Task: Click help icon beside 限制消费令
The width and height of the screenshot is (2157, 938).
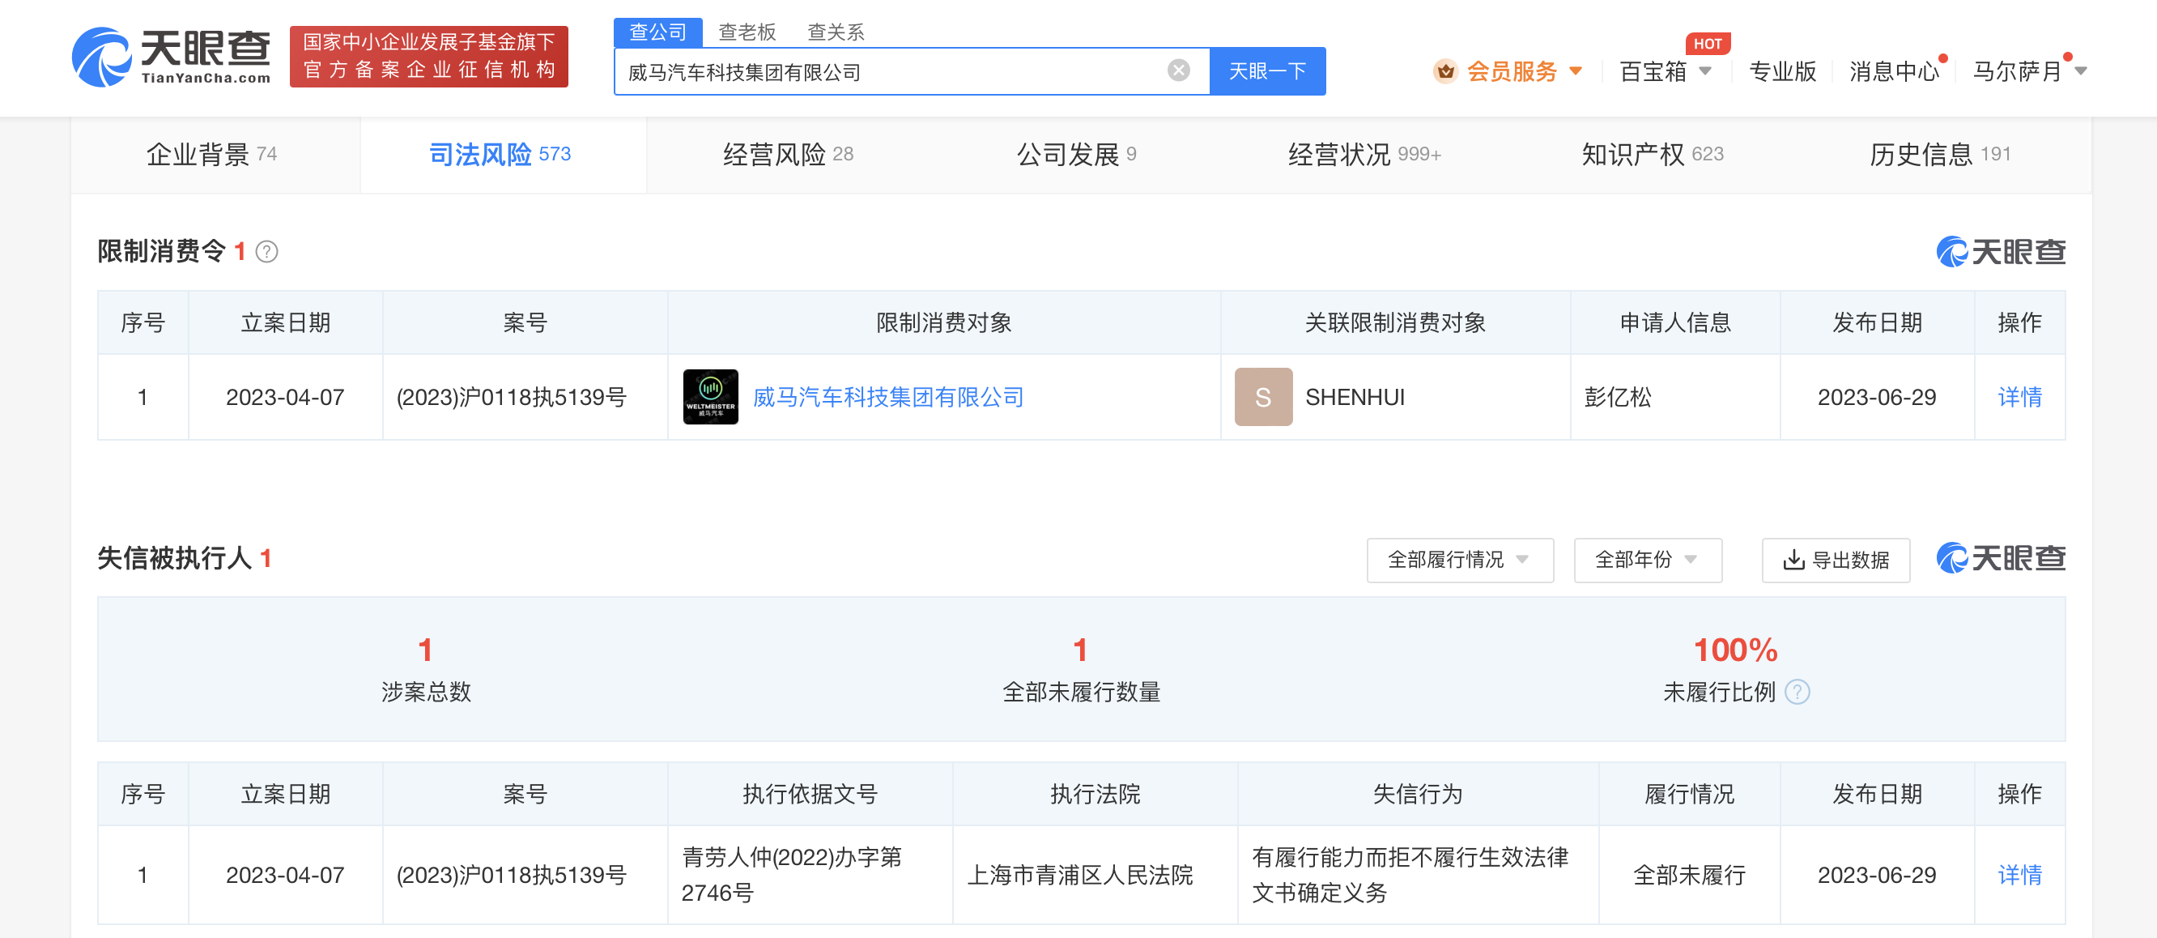Action: (x=266, y=252)
